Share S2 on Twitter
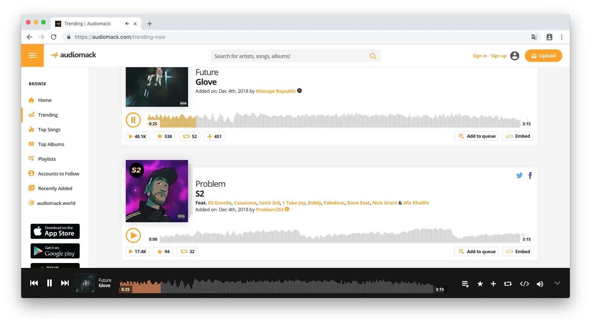 pos(519,175)
